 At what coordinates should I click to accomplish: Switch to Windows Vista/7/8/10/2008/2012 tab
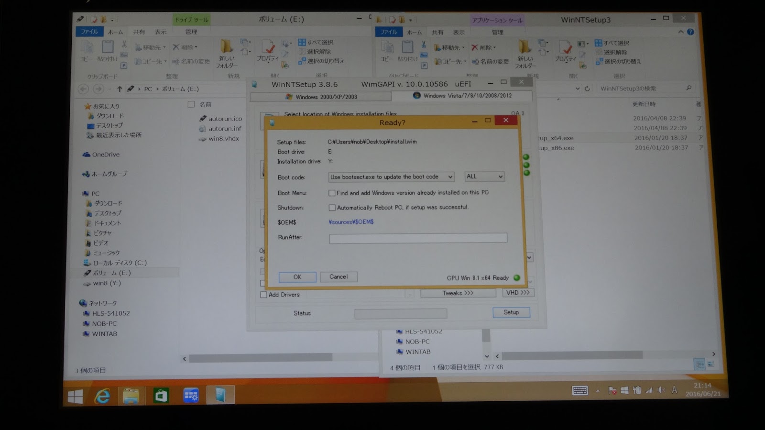click(x=462, y=96)
